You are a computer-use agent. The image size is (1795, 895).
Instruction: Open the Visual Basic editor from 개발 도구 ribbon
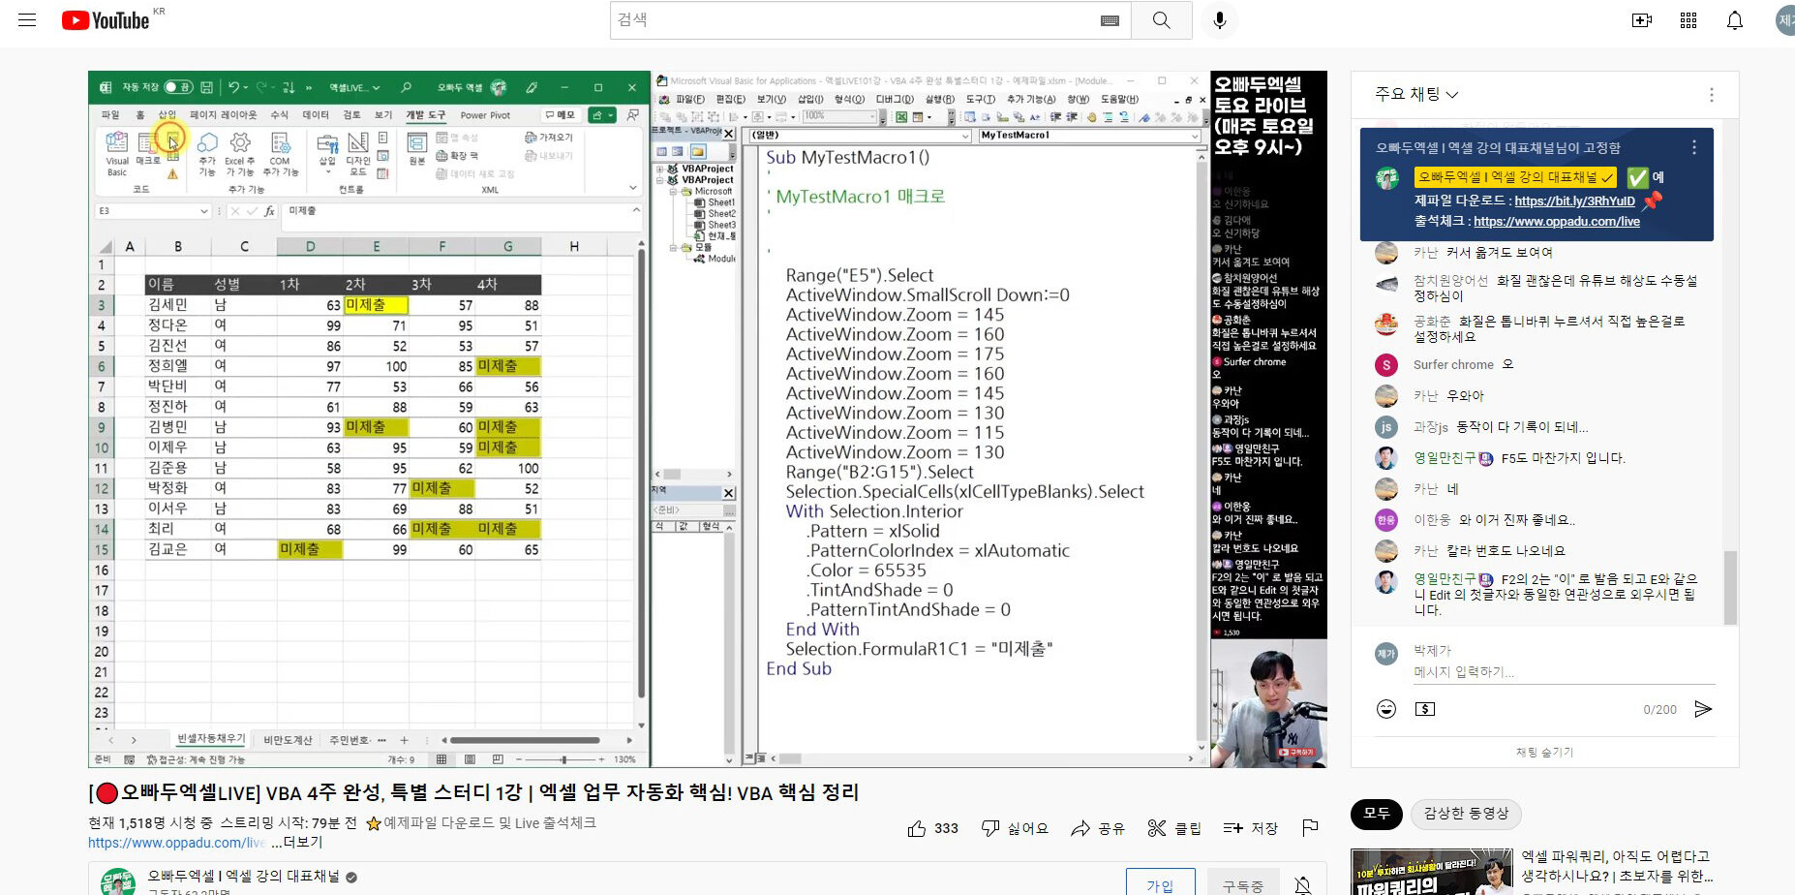point(117,147)
